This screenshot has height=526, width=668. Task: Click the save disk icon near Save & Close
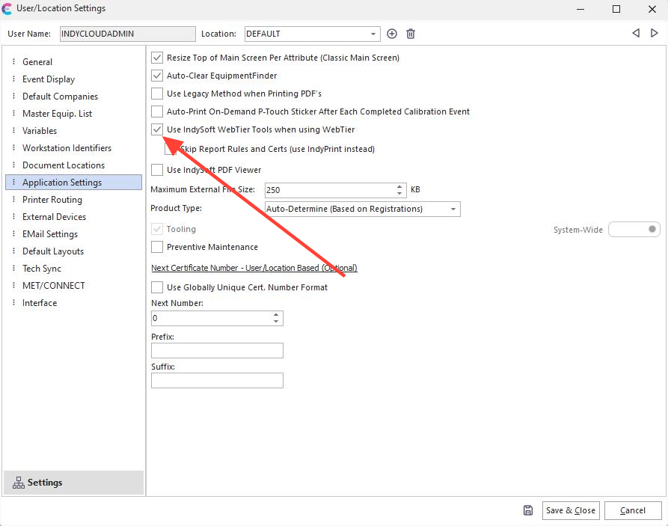coord(527,510)
